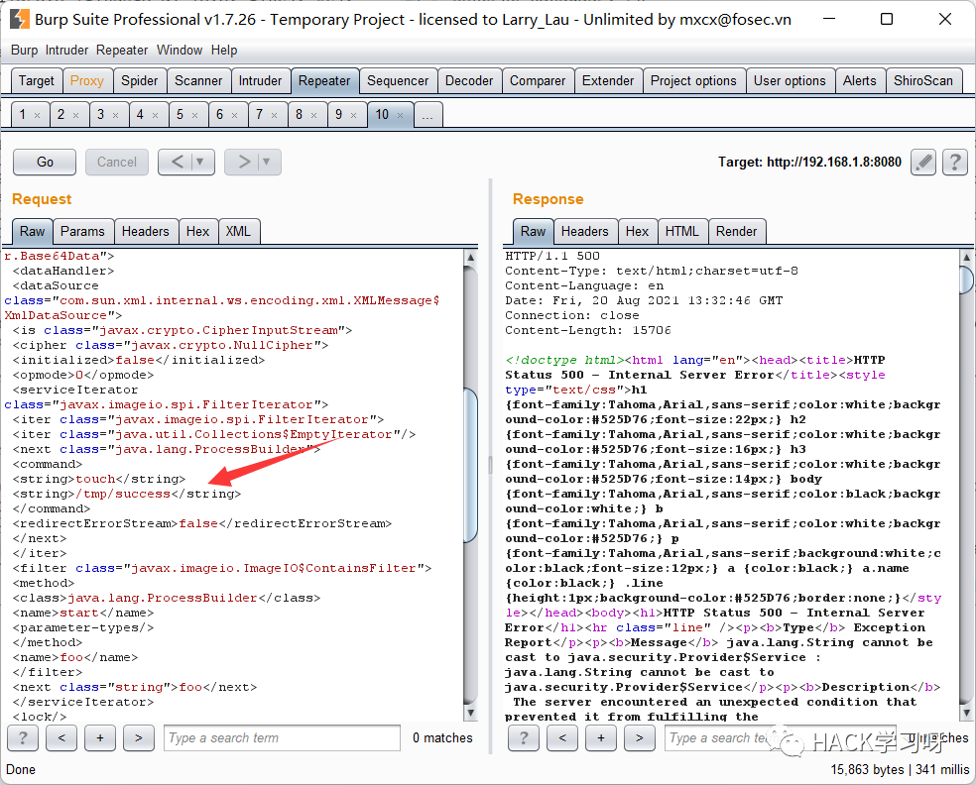
Task: Click the edit target pencil icon
Action: pyautogui.click(x=923, y=163)
